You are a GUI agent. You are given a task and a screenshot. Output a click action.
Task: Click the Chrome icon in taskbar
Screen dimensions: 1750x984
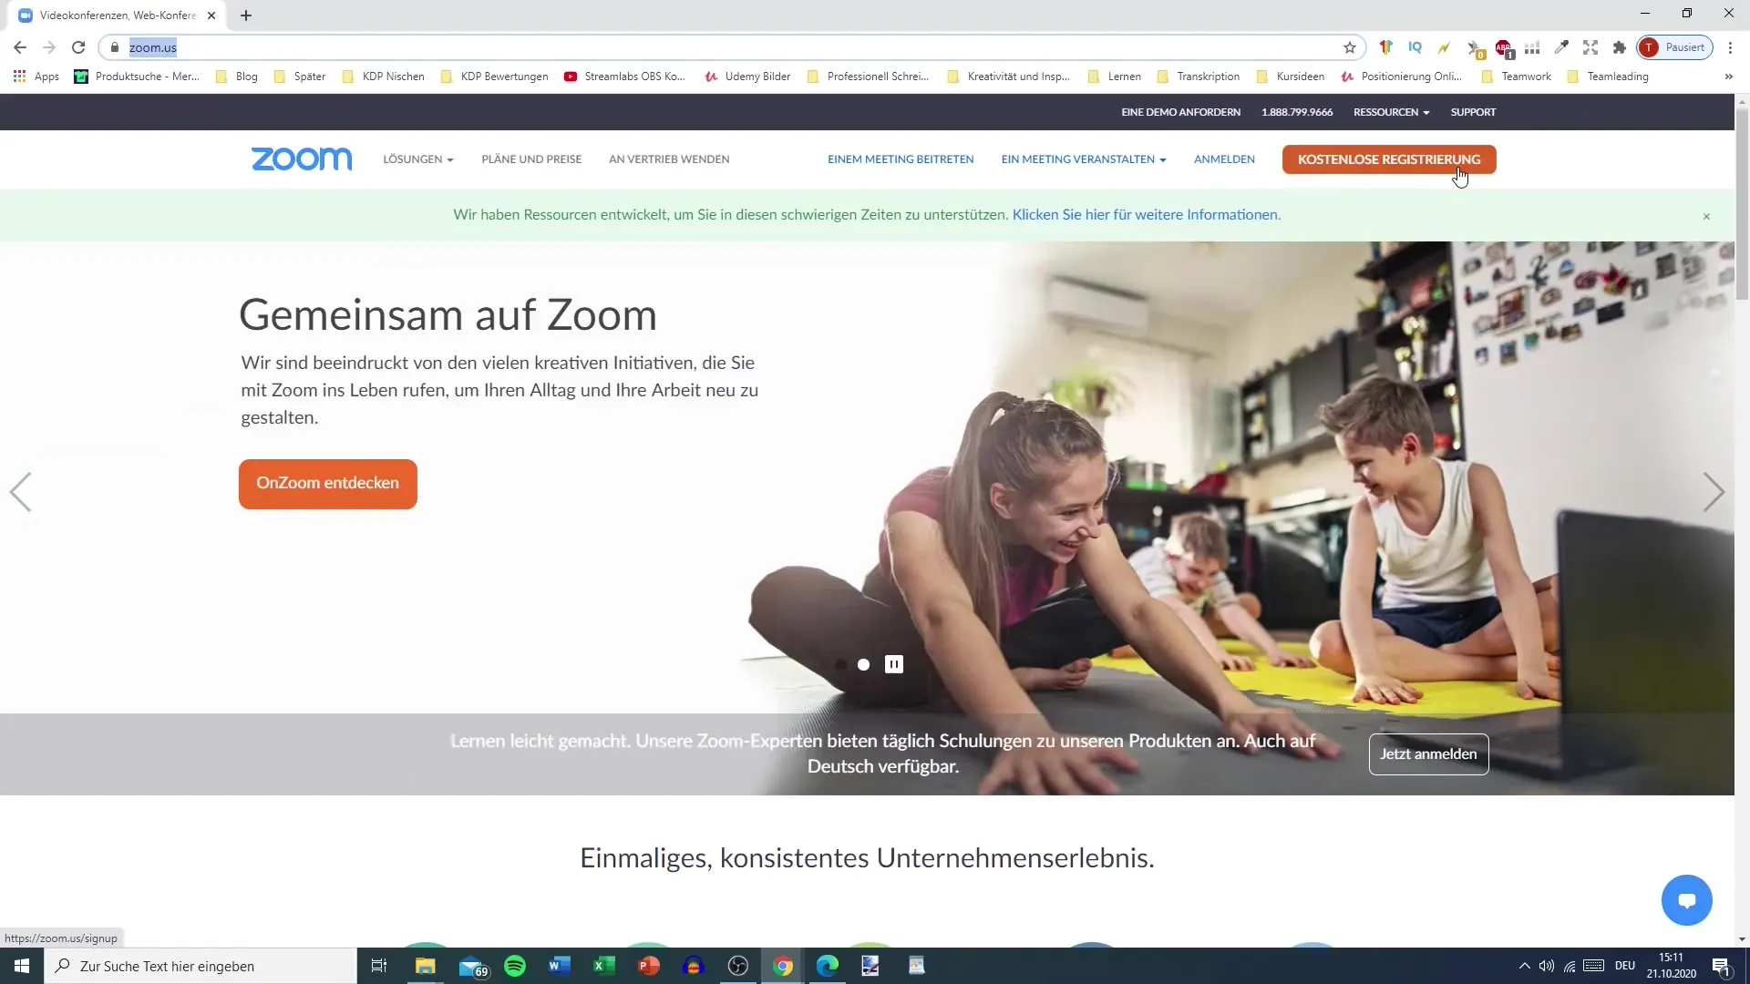(x=782, y=966)
